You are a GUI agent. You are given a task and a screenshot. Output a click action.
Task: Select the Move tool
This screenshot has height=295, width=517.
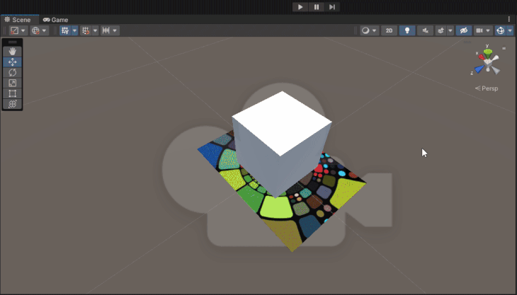point(13,62)
